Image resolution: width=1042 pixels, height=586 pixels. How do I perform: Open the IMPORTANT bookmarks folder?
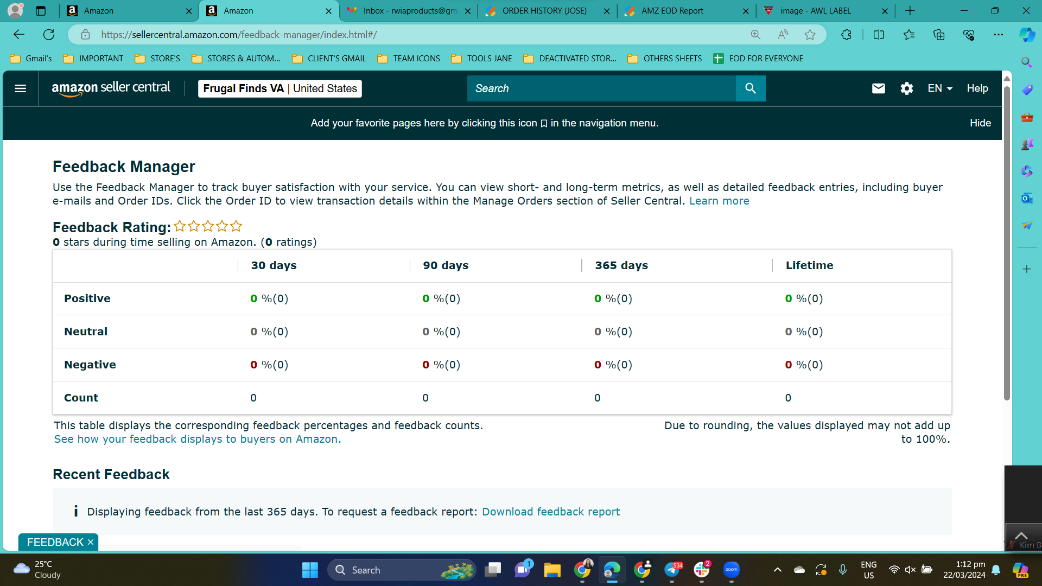[93, 59]
